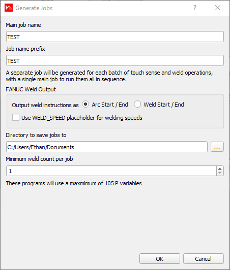
Task: Focus the Job name prefix text box
Action: (115, 60)
